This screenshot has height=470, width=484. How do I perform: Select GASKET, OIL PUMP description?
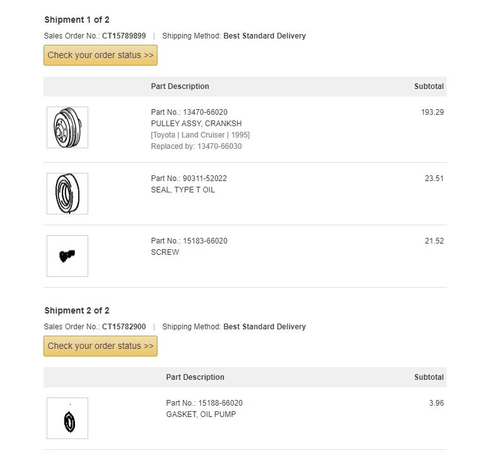pyautogui.click(x=201, y=414)
